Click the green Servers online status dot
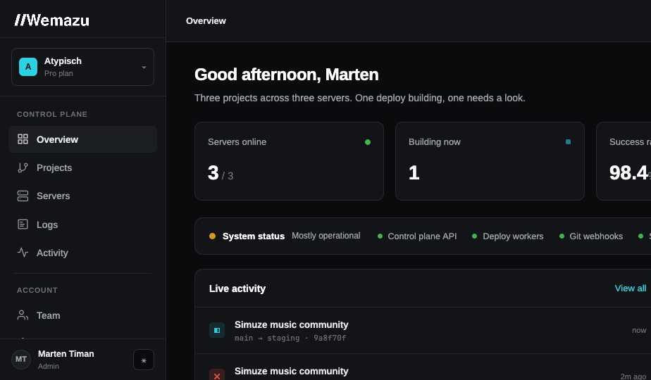The width and height of the screenshot is (651, 380). (x=368, y=142)
